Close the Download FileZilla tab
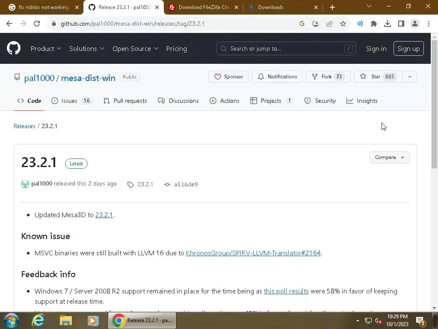The height and width of the screenshot is (329, 438). coord(236,7)
